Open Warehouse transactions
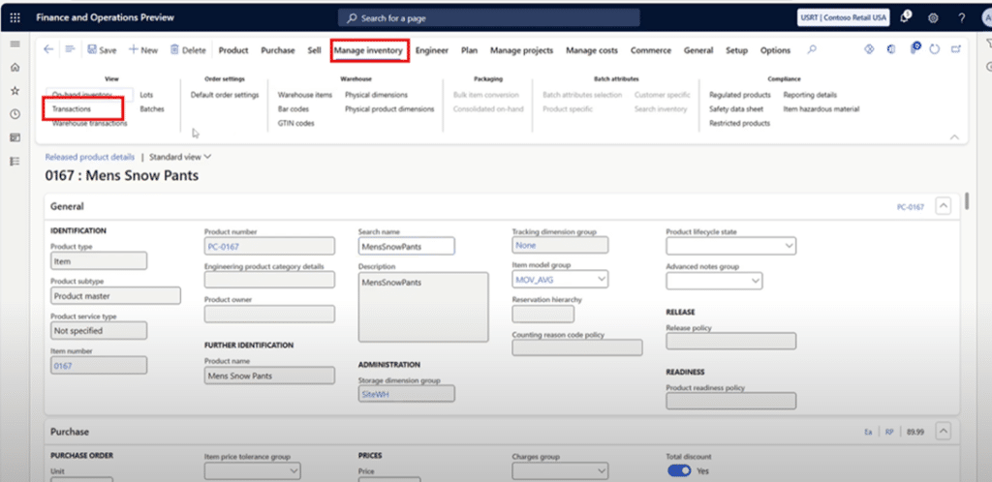The height and width of the screenshot is (482, 992). (x=90, y=124)
